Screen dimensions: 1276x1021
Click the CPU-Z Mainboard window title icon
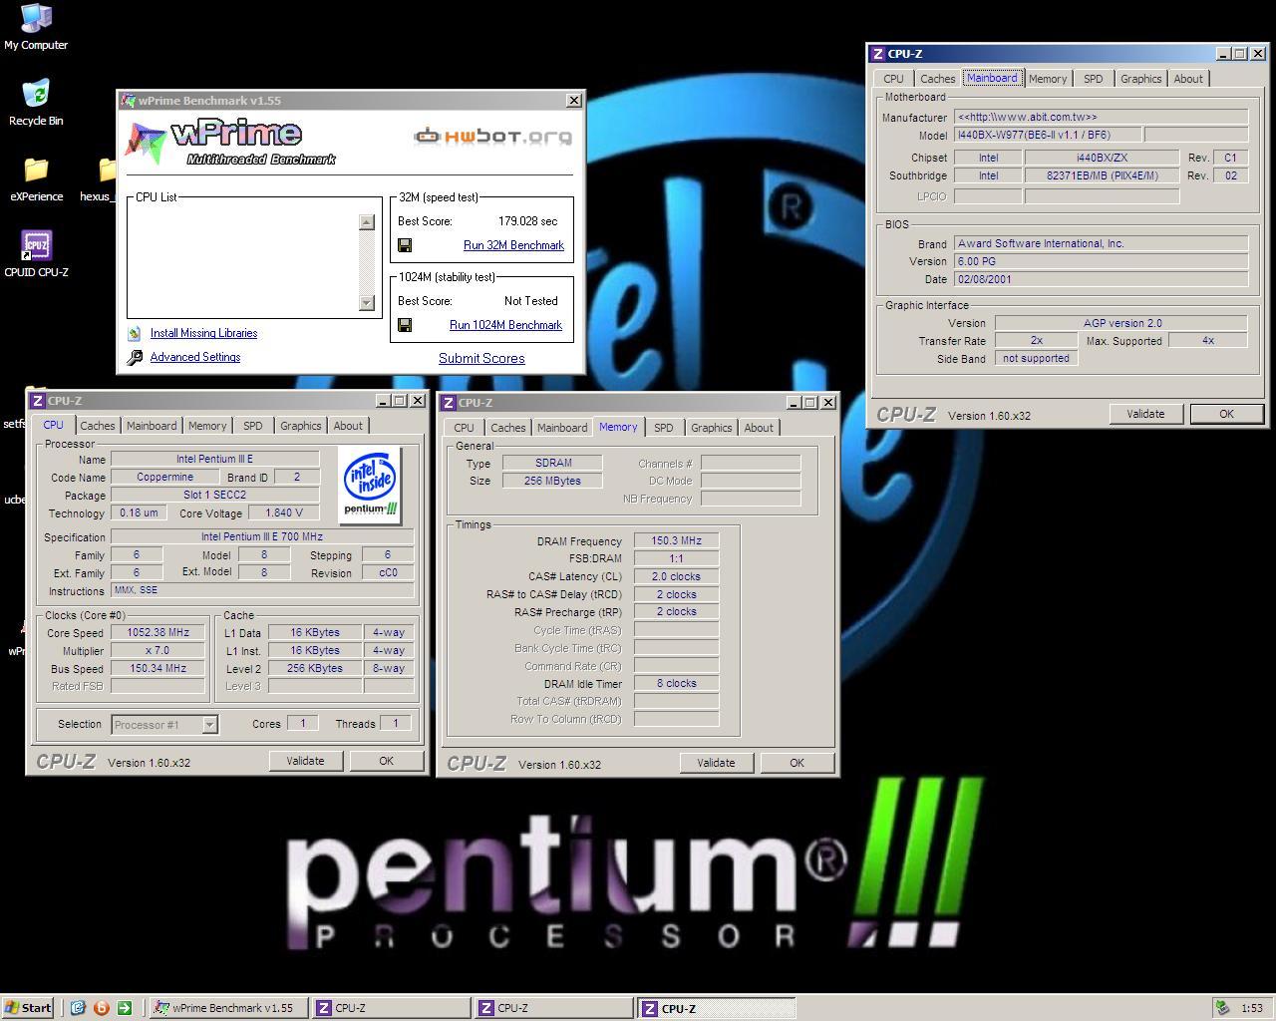pos(877,54)
